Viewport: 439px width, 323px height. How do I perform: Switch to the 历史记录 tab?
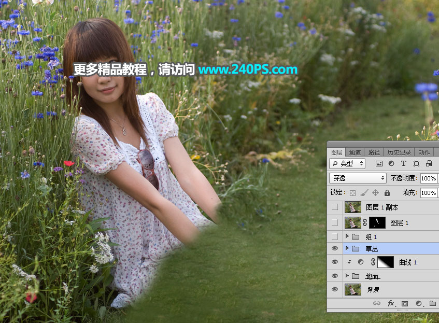[399, 152]
